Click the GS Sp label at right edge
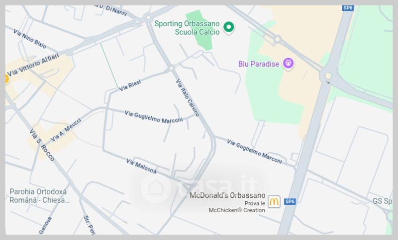Image resolution: width=398 pixels, height=240 pixels. 382,201
